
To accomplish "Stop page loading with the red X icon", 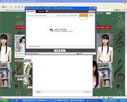I will (16, 7).
